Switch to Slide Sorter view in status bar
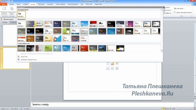This screenshot has height=110, width=196. click(x=166, y=109)
